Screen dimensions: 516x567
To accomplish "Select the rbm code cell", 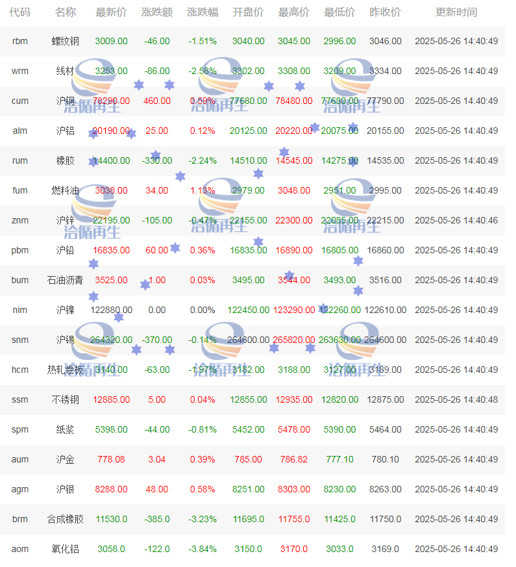I will point(20,41).
